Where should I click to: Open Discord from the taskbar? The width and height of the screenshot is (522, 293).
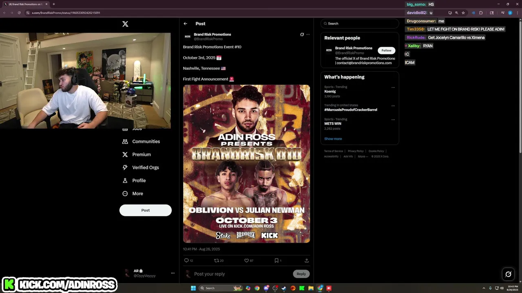pyautogui.click(x=266, y=288)
